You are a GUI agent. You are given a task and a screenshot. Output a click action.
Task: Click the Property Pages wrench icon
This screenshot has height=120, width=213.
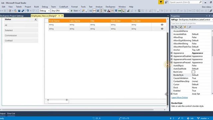(190, 27)
